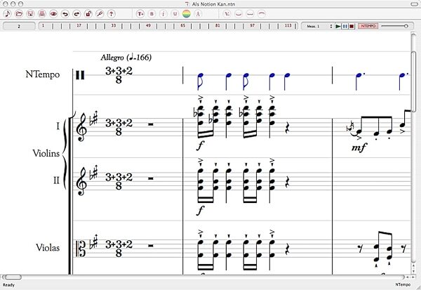Select the slur curve tool icon
The height and width of the screenshot is (290, 421).
pyautogui.click(x=239, y=14)
